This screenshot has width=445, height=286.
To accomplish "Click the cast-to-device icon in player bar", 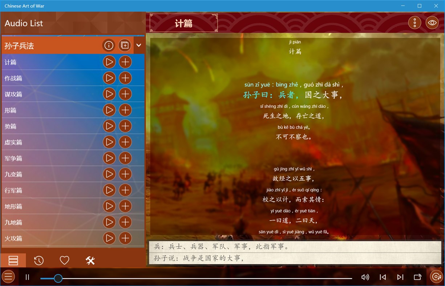I will [417, 277].
